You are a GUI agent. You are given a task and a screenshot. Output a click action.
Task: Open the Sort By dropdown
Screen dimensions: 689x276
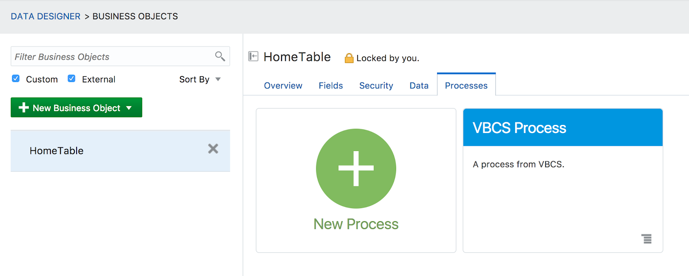200,79
